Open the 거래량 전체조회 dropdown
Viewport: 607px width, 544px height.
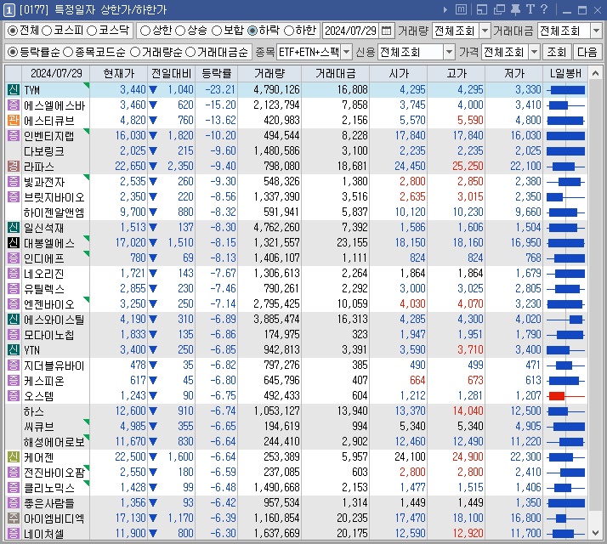(x=485, y=31)
